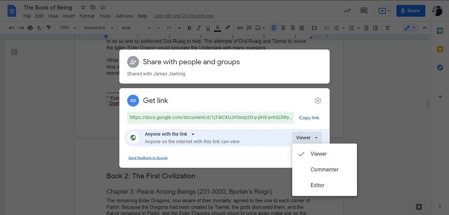
Task: Select Editor from the permission menu
Action: point(317,185)
